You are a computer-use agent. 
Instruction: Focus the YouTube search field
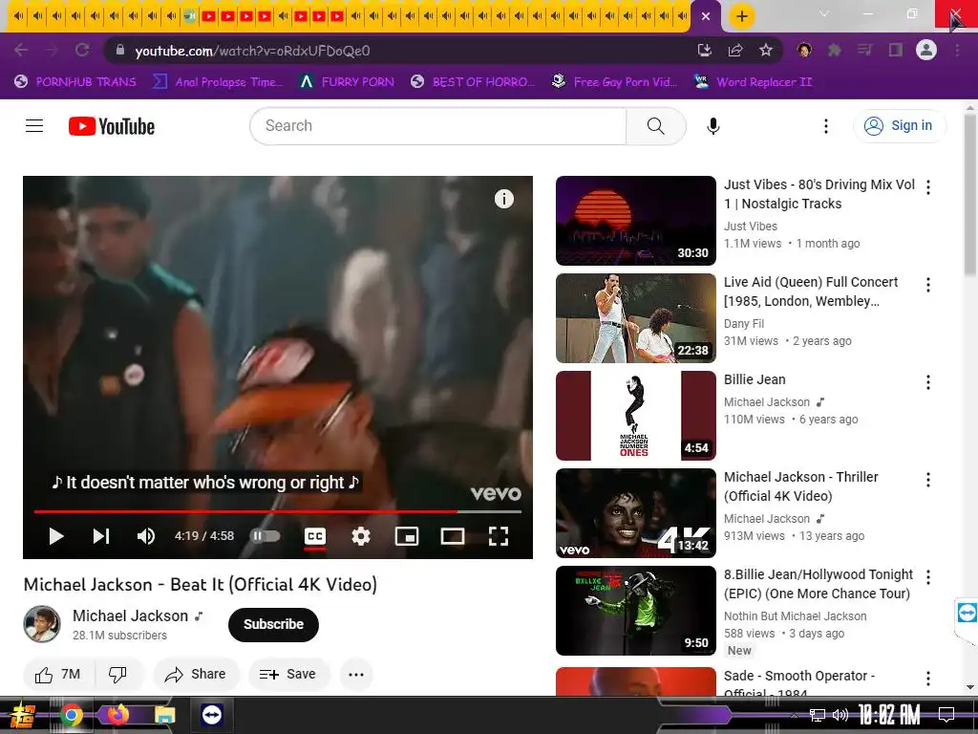[438, 126]
